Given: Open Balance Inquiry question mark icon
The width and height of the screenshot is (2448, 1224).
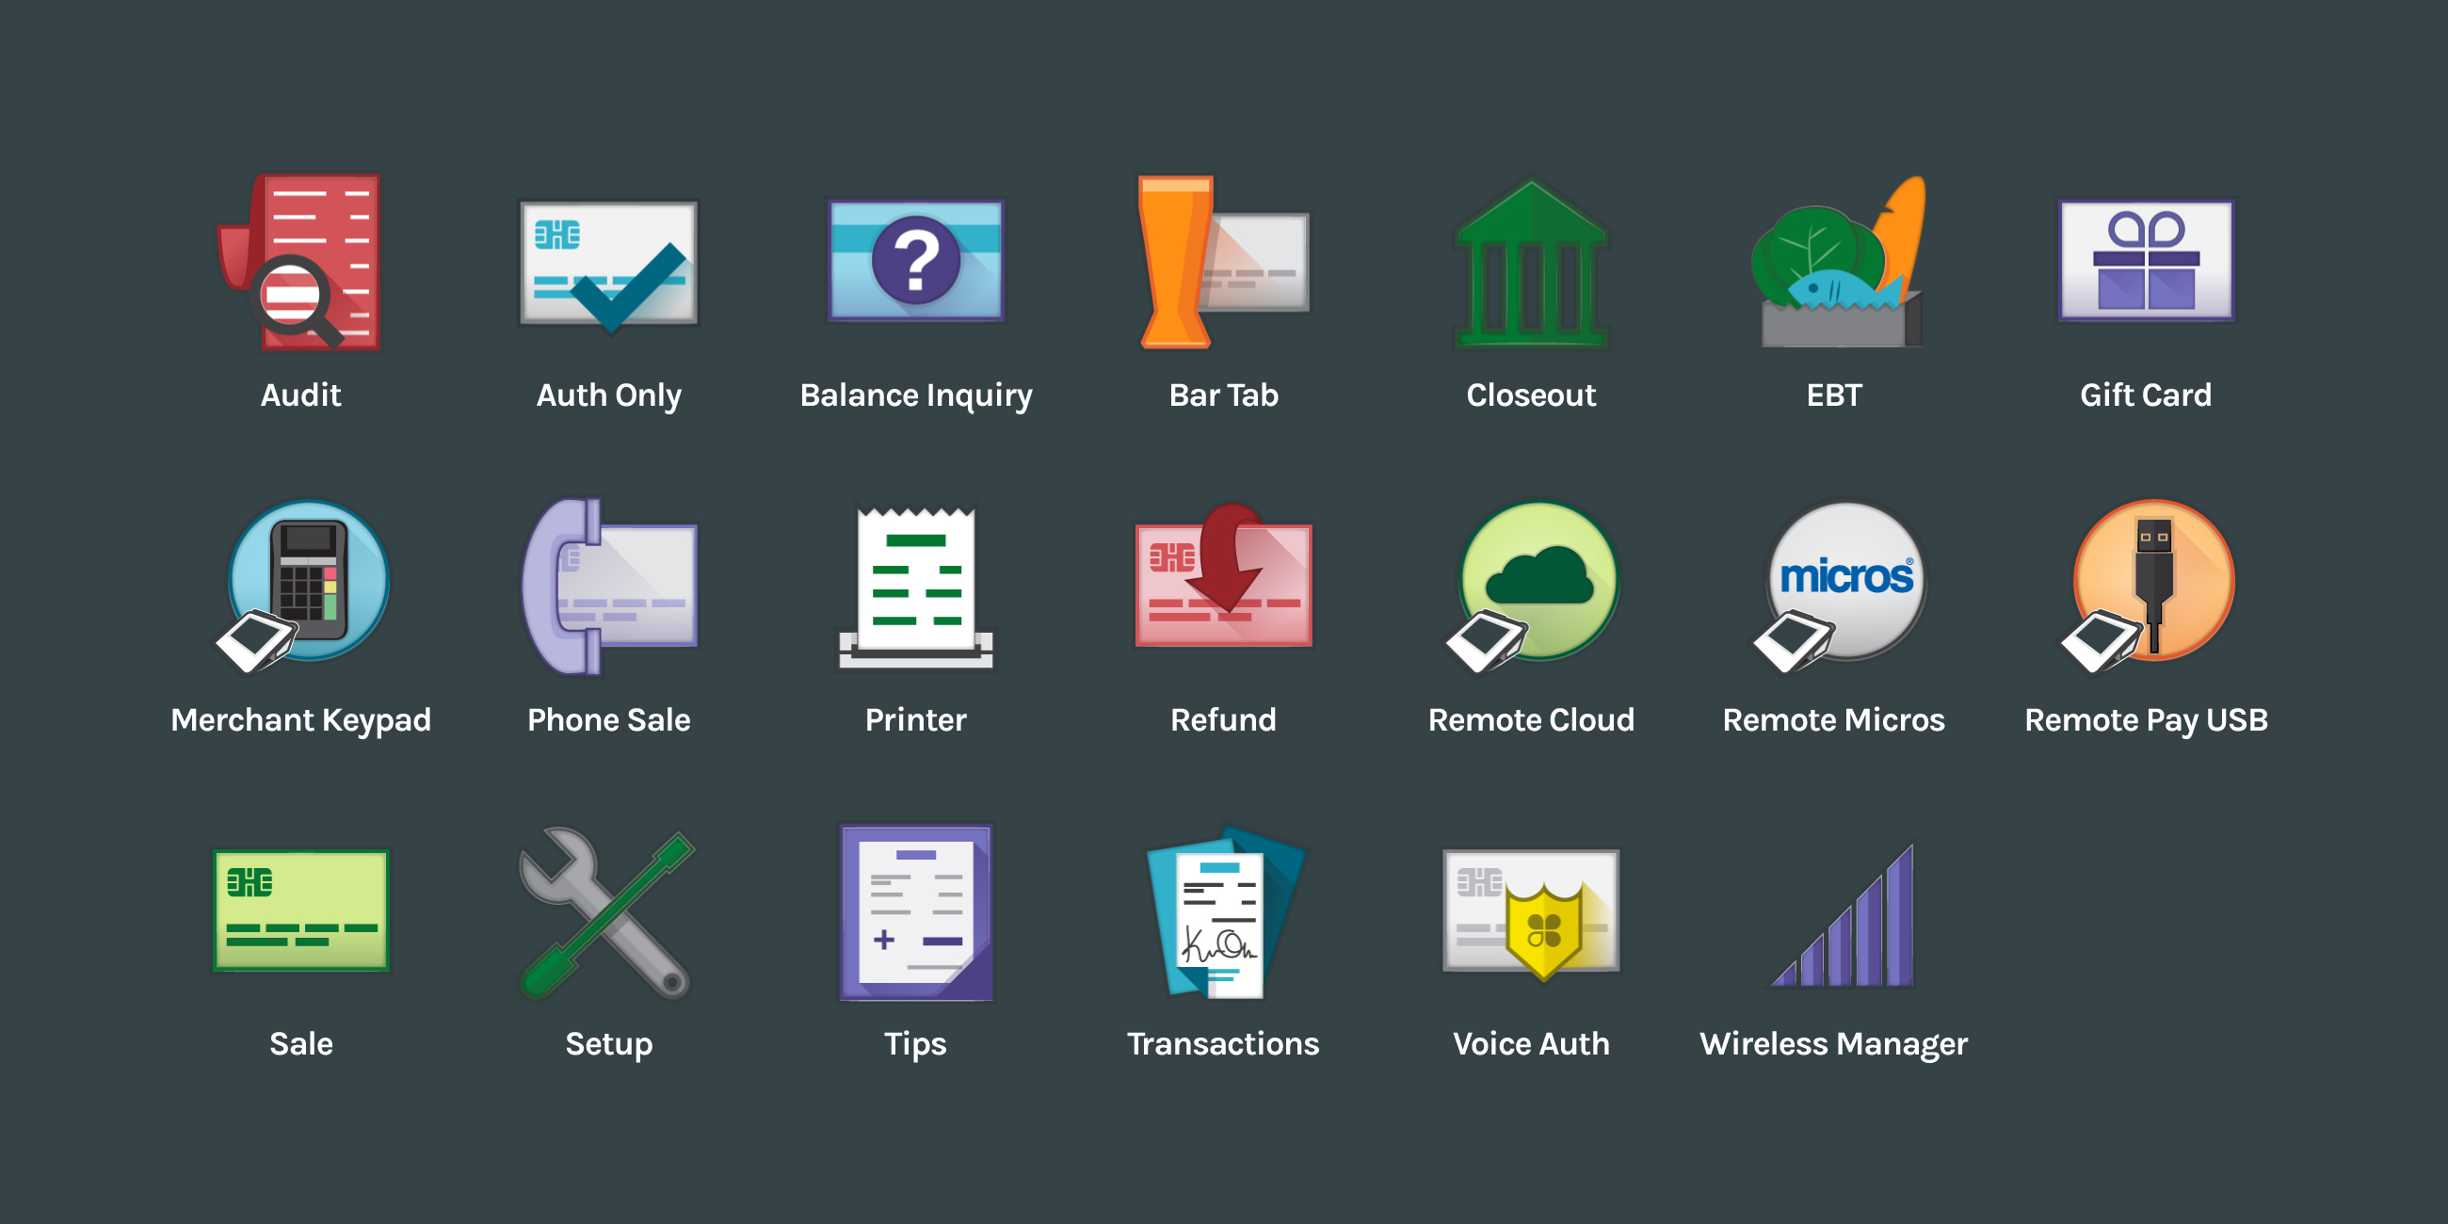Looking at the screenshot, I should tap(916, 261).
